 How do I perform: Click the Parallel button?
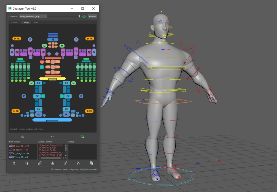92,16
